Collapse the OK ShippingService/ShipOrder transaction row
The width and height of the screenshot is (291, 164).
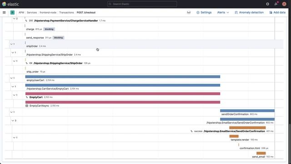tap(14, 61)
